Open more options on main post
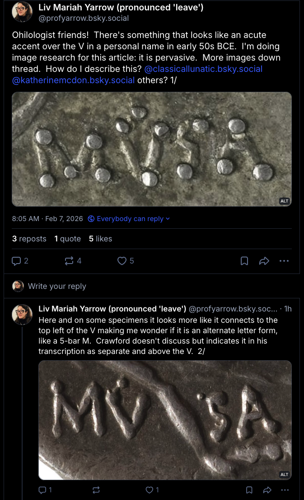 [284, 261]
